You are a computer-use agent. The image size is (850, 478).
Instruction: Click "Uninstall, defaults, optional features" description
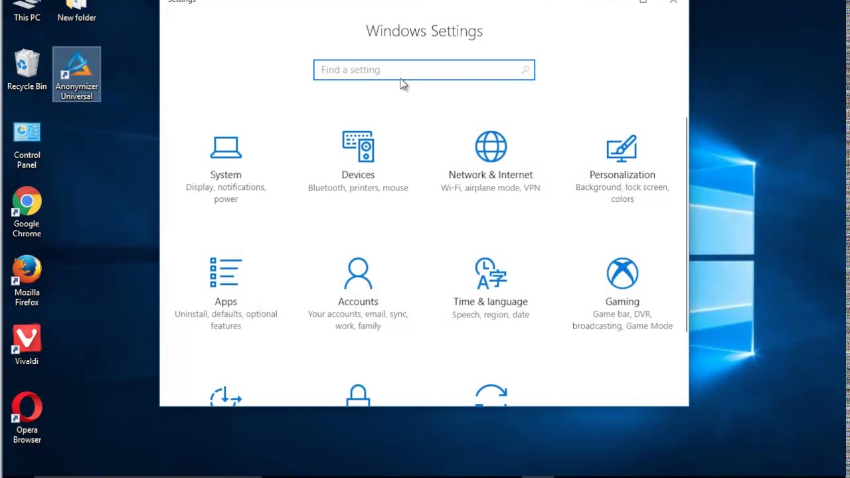click(x=226, y=320)
